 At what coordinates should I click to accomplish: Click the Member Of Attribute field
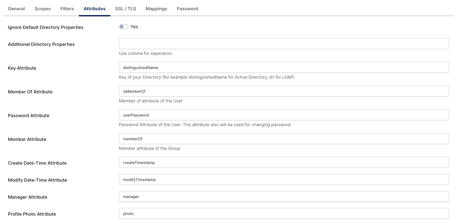pos(284,91)
